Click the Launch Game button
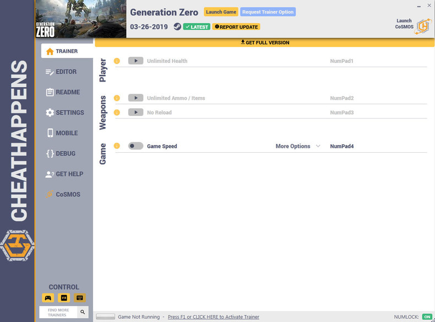The image size is (435, 322). point(221,12)
